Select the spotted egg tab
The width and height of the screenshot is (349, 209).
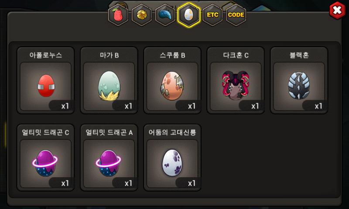pos(189,15)
